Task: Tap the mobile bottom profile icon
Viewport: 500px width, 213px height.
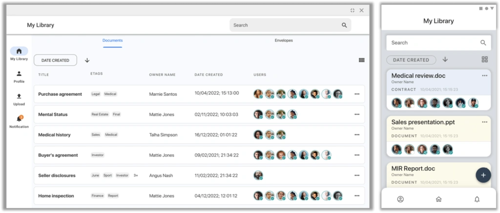Action: coord(400,199)
